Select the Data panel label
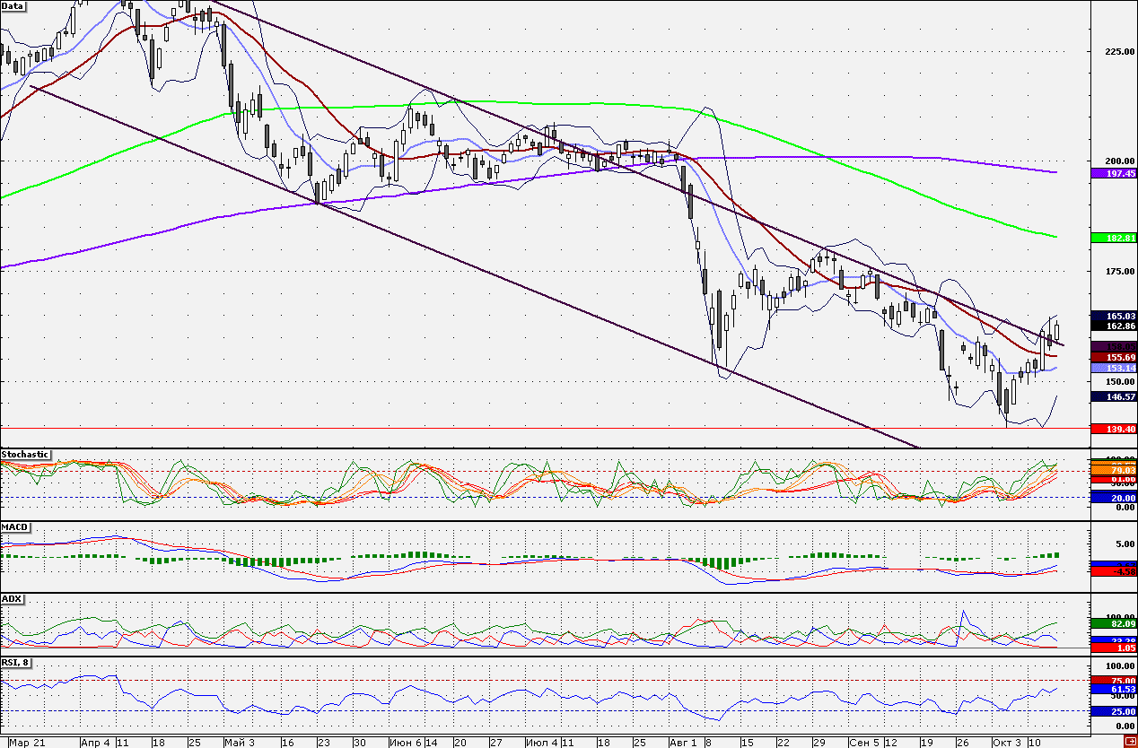Viewport: 1138px width, 748px height. (x=13, y=5)
